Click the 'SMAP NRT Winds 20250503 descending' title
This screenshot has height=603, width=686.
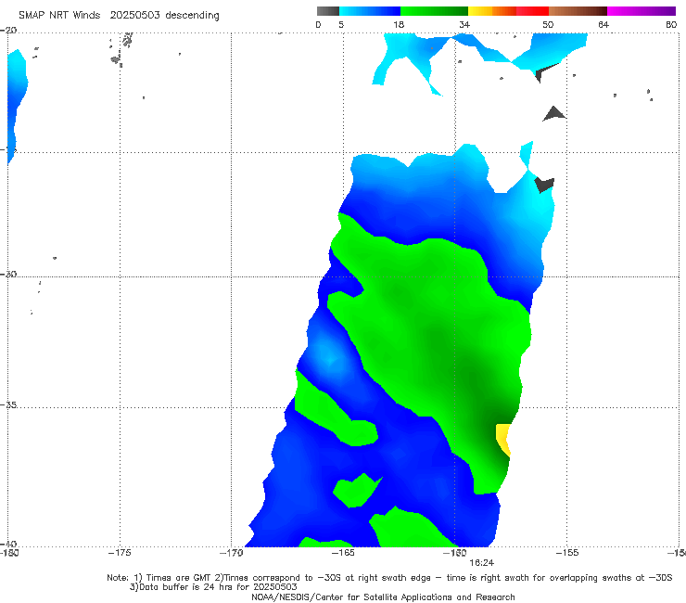coord(119,15)
